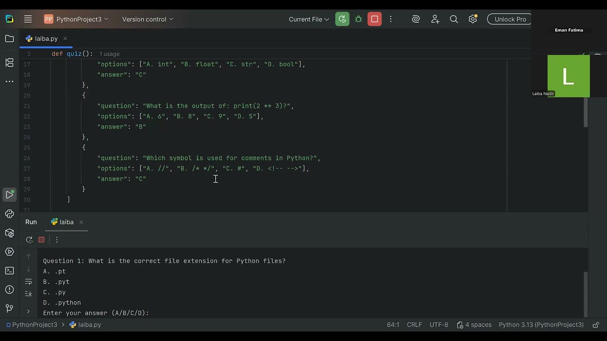Open Code With Me add user icon
607x341 pixels.
tap(435, 19)
